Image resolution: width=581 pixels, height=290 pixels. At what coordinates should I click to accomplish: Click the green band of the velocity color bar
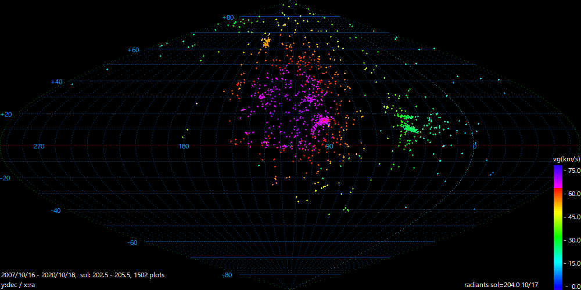point(557,239)
